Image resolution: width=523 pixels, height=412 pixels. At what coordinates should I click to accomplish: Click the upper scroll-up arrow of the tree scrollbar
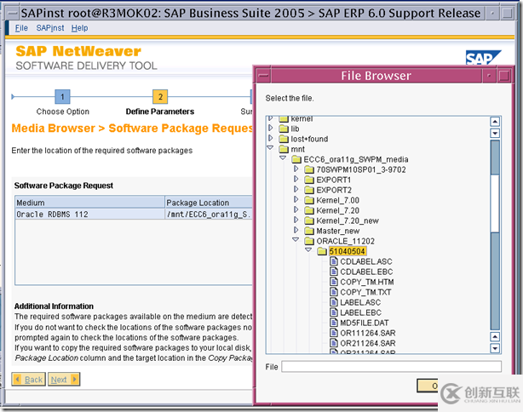coord(495,122)
